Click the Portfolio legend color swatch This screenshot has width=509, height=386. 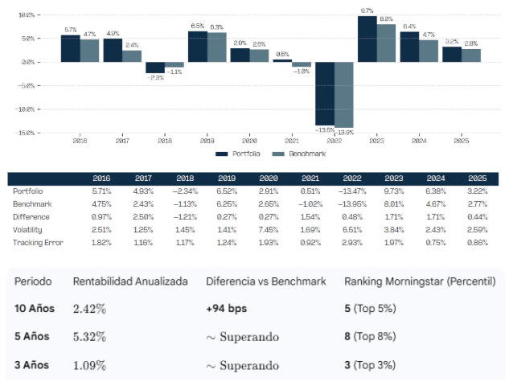(x=222, y=154)
